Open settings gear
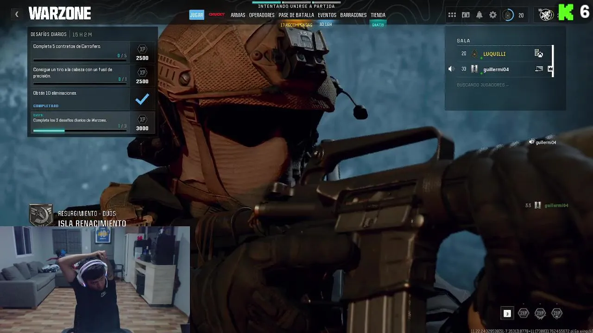Image resolution: width=593 pixels, height=333 pixels. tap(493, 15)
